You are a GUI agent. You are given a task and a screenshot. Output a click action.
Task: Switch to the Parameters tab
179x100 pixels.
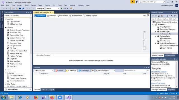tap(63, 16)
